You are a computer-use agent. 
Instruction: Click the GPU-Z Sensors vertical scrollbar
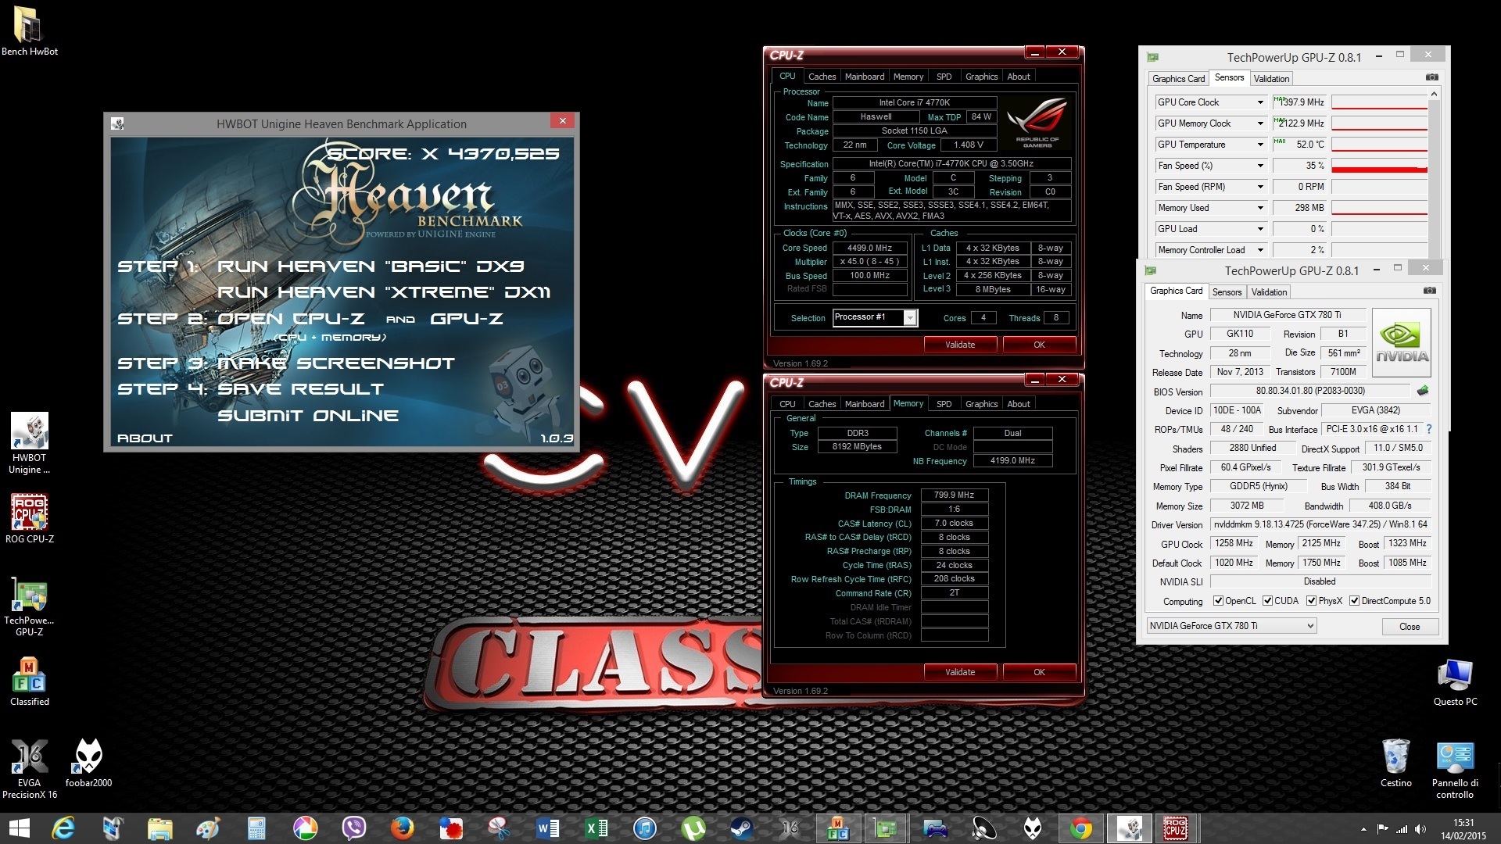click(1434, 172)
